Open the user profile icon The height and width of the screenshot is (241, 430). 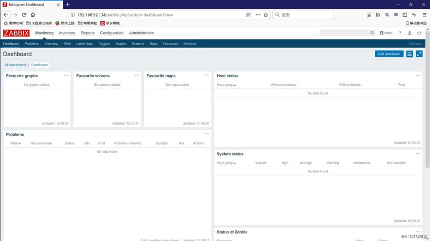pos(409,33)
